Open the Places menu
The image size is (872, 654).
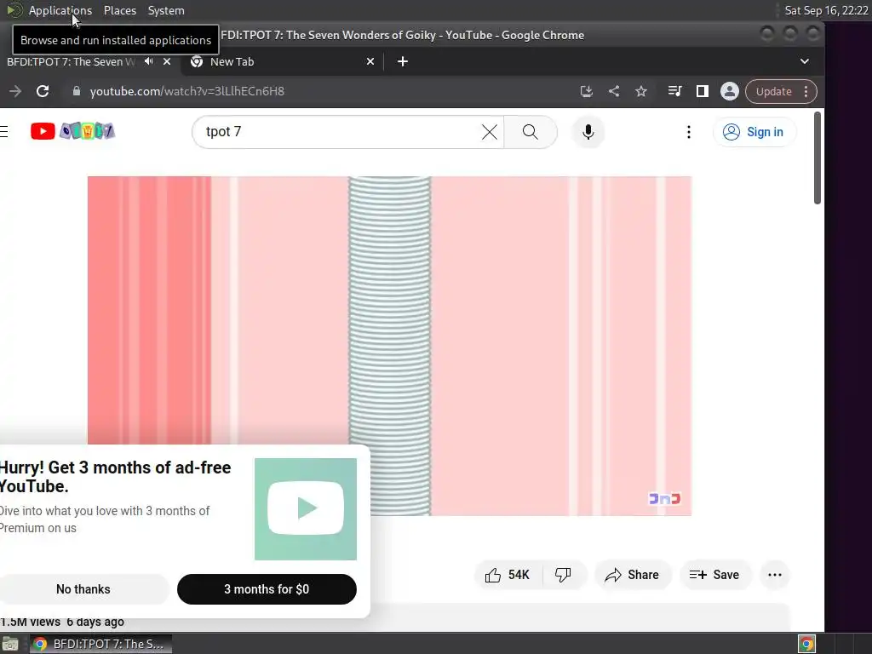pyautogui.click(x=119, y=10)
